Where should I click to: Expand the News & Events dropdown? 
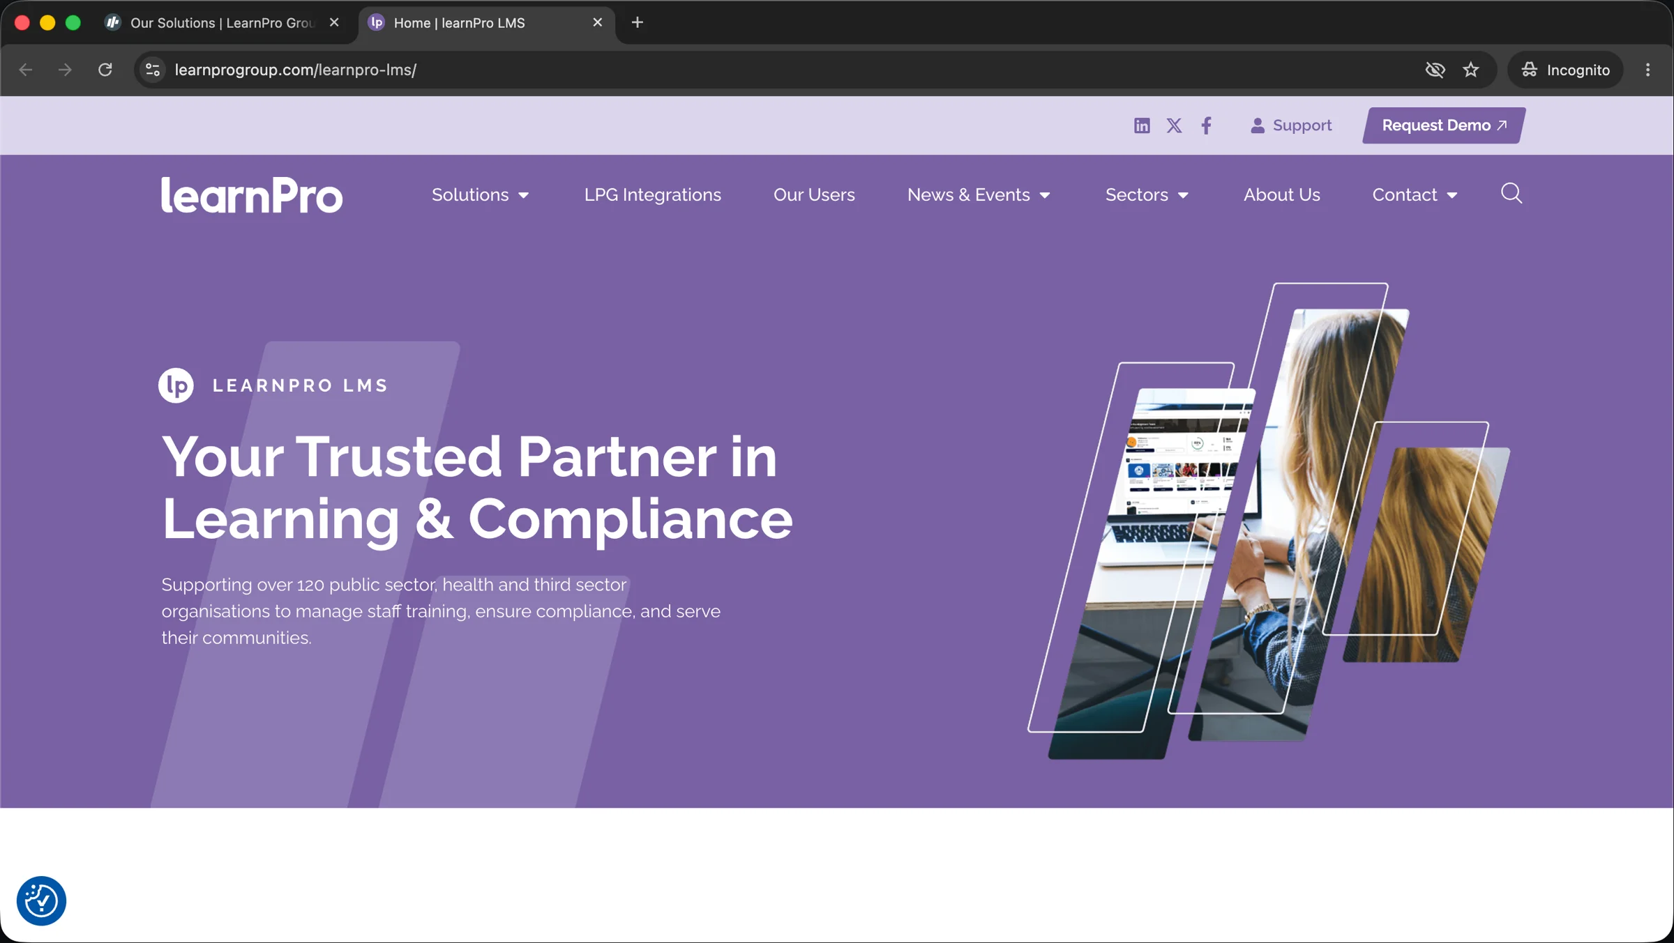[979, 194]
